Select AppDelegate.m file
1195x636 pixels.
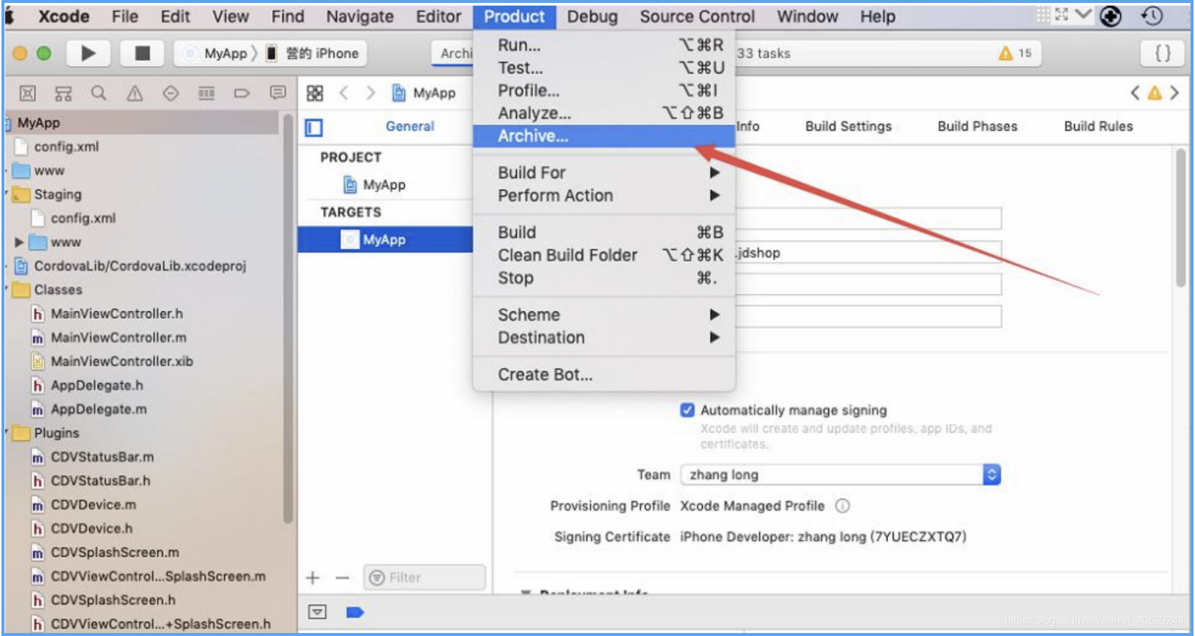point(98,409)
